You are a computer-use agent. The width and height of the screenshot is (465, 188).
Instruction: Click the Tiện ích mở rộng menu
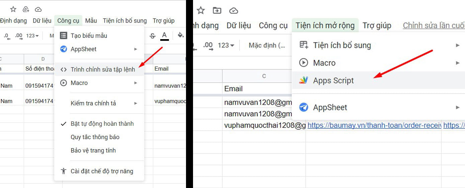(x=325, y=25)
